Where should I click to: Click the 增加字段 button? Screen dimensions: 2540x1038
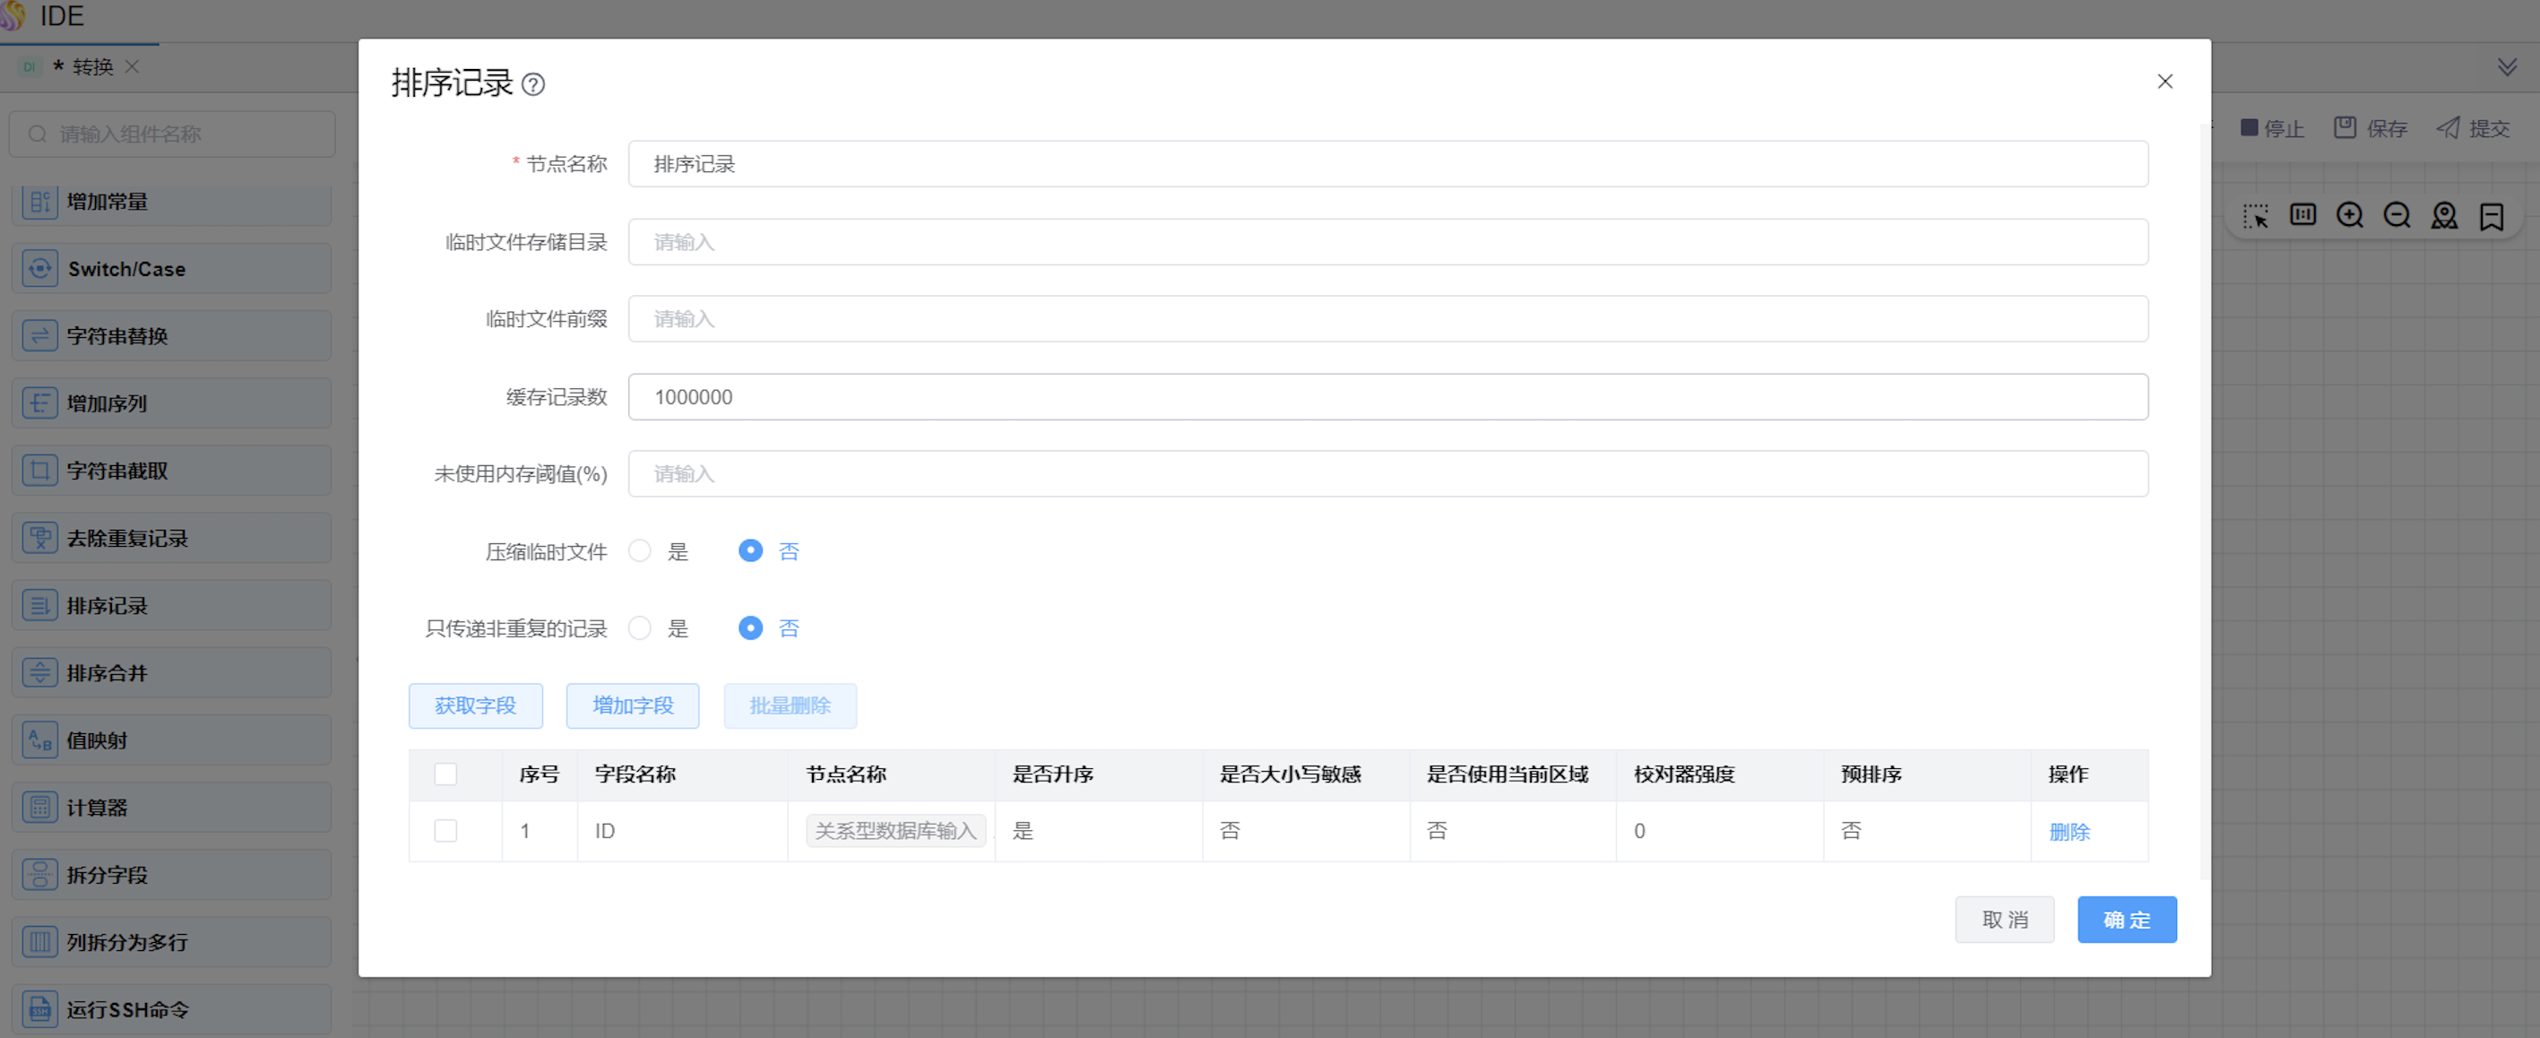tap(632, 705)
